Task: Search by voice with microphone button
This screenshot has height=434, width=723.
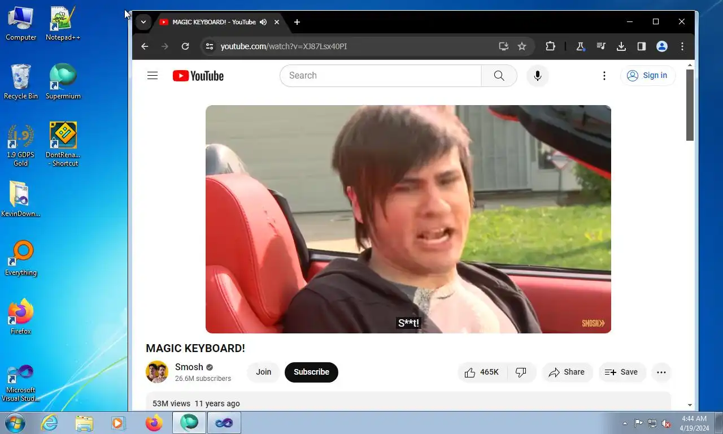Action: click(538, 76)
